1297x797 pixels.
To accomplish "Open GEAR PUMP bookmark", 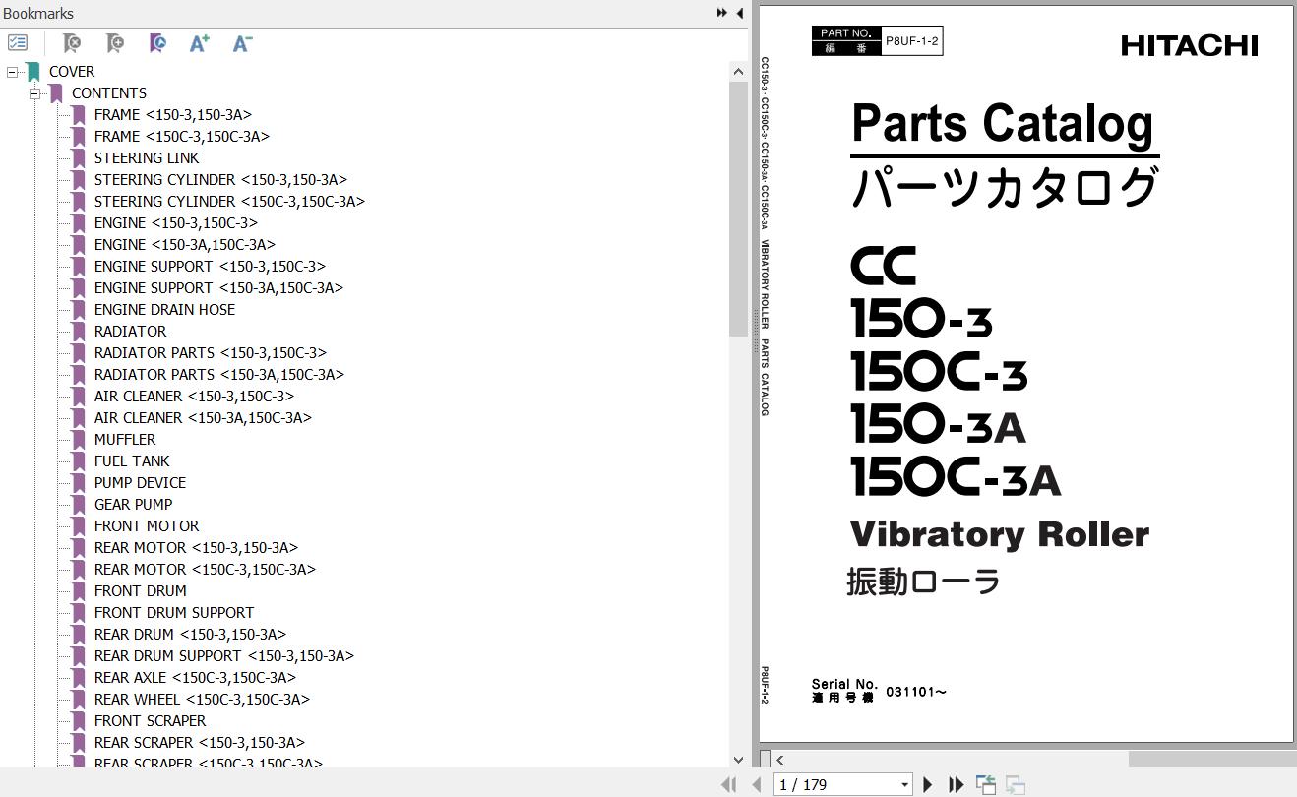I will [133, 505].
